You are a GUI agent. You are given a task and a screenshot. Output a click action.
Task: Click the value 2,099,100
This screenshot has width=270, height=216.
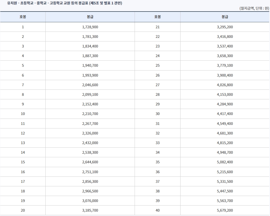[90, 94]
